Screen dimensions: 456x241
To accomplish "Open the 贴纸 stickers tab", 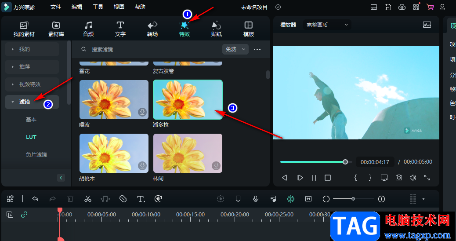I will click(x=217, y=29).
